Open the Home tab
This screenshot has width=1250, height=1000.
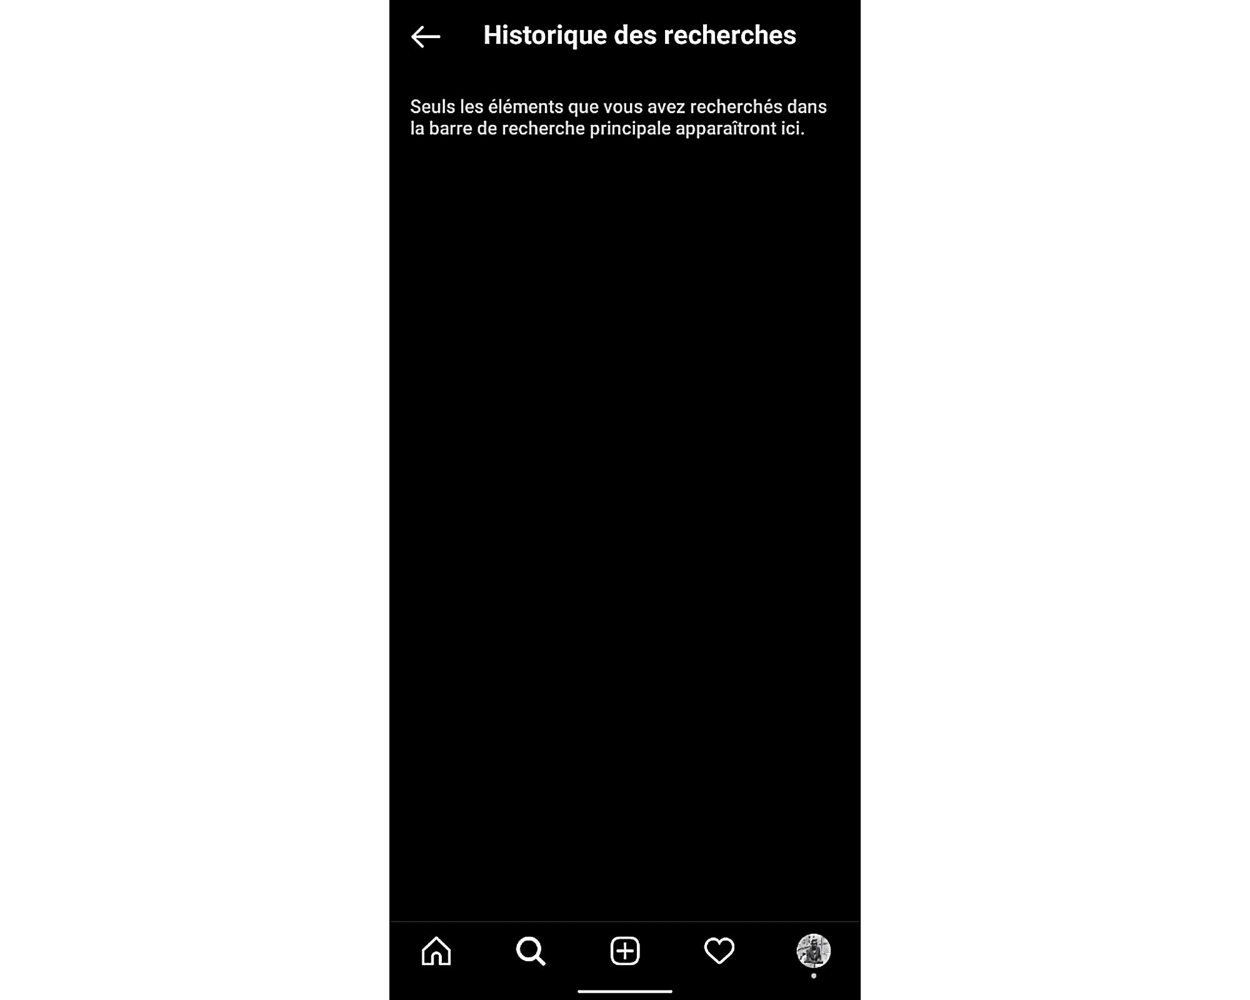tap(437, 951)
